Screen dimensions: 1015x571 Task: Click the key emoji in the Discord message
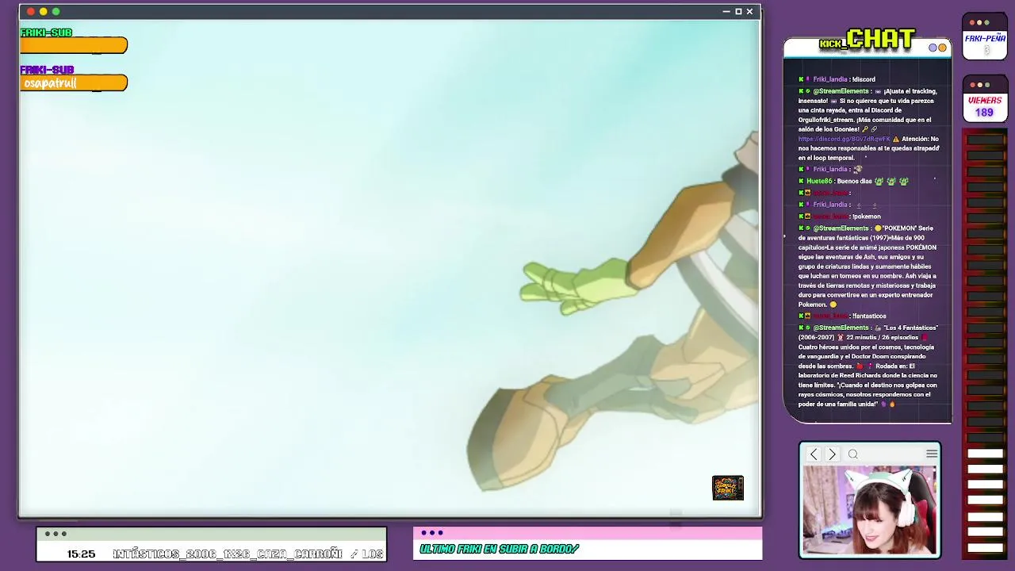pos(864,129)
